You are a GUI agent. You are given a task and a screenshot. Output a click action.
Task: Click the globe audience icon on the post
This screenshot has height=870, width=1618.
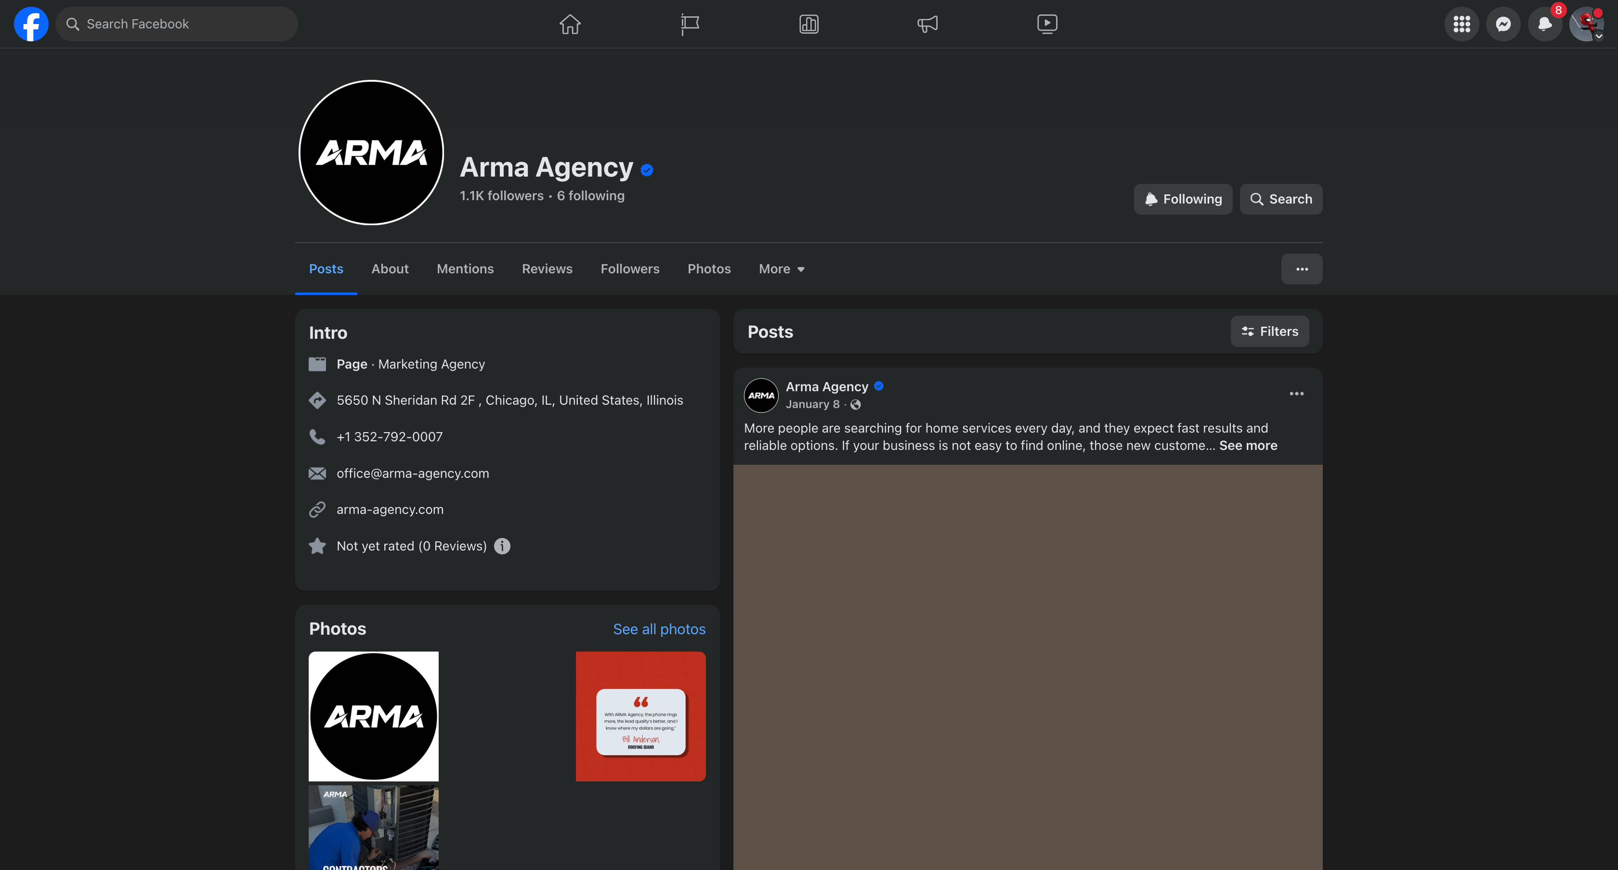point(856,405)
